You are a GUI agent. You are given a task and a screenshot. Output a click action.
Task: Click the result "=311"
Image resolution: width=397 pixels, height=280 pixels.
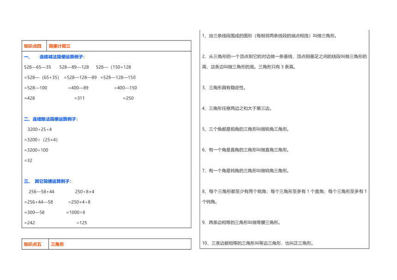point(79,98)
